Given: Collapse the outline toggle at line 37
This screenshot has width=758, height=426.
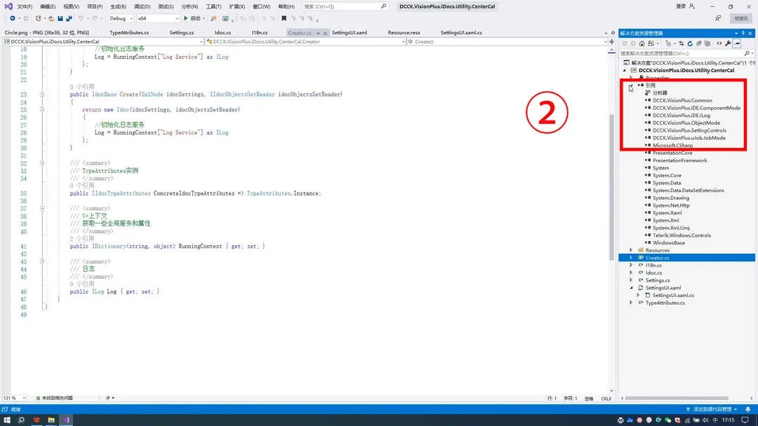Looking at the screenshot, I should pyautogui.click(x=42, y=208).
